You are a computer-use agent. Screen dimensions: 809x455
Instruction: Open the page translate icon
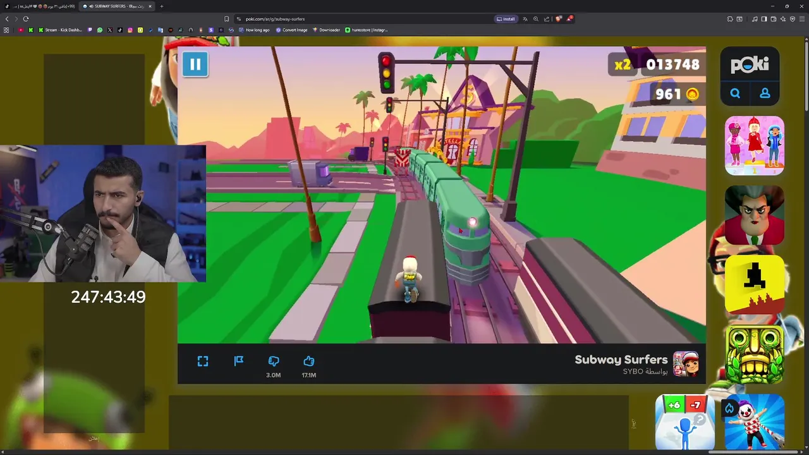(525, 19)
